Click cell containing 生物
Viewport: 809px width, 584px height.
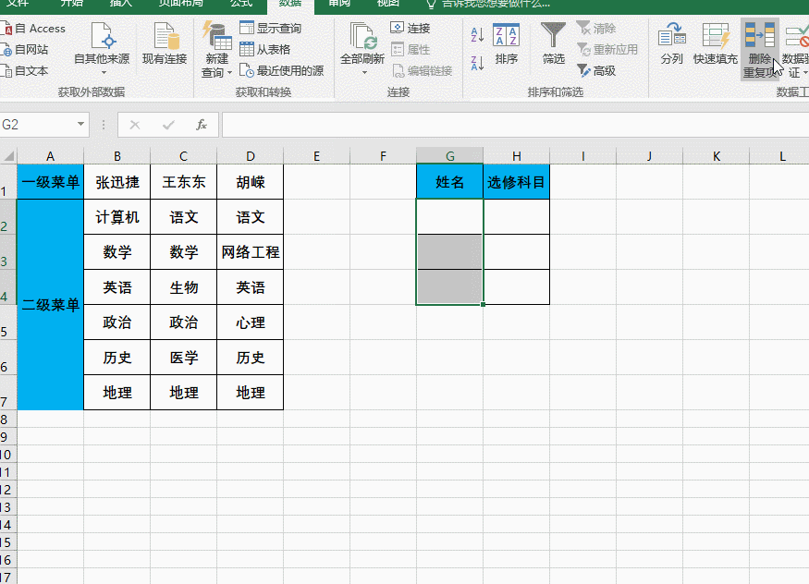click(x=184, y=287)
